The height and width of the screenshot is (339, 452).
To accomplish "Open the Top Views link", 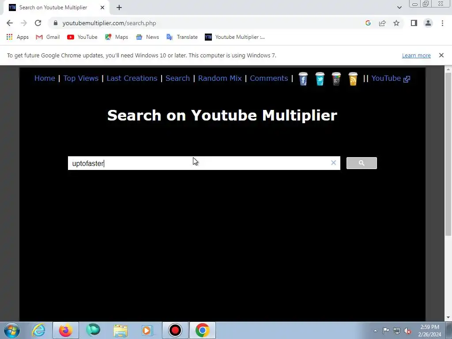I will 81,78.
